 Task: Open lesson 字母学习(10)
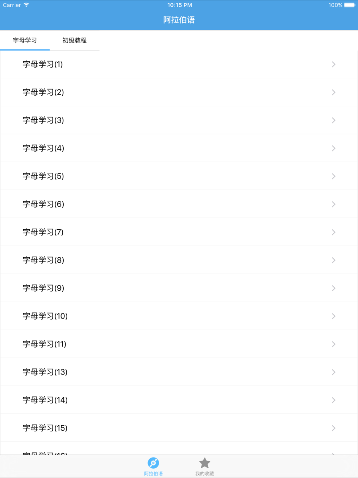tap(179, 316)
